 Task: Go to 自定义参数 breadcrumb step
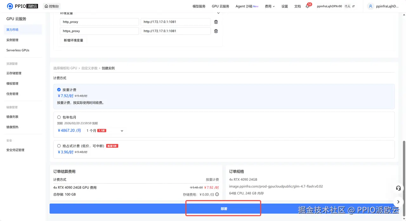(x=89, y=68)
